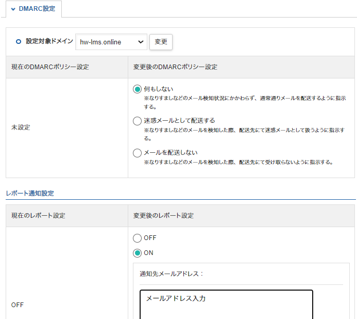This screenshot has width=357, height=319.
Task: Select the 何もしない radio option
Action: click(137, 89)
